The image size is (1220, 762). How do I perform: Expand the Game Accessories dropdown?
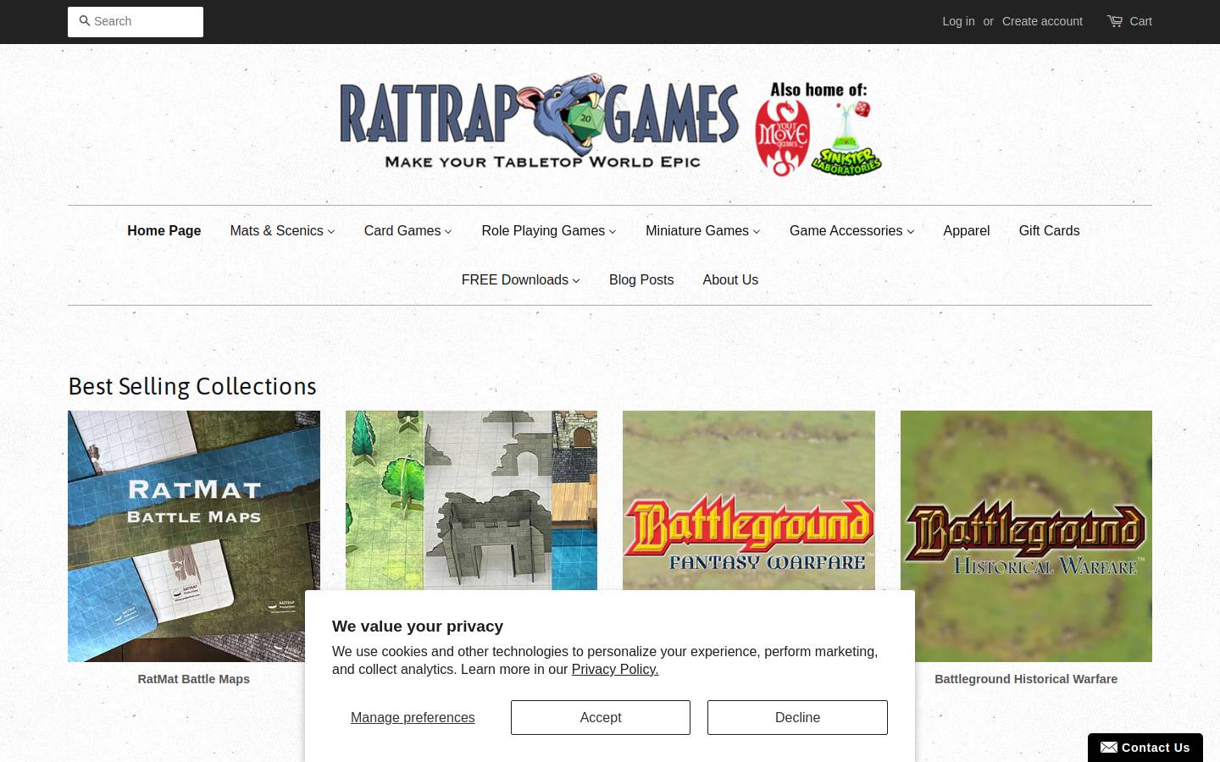pos(851,230)
